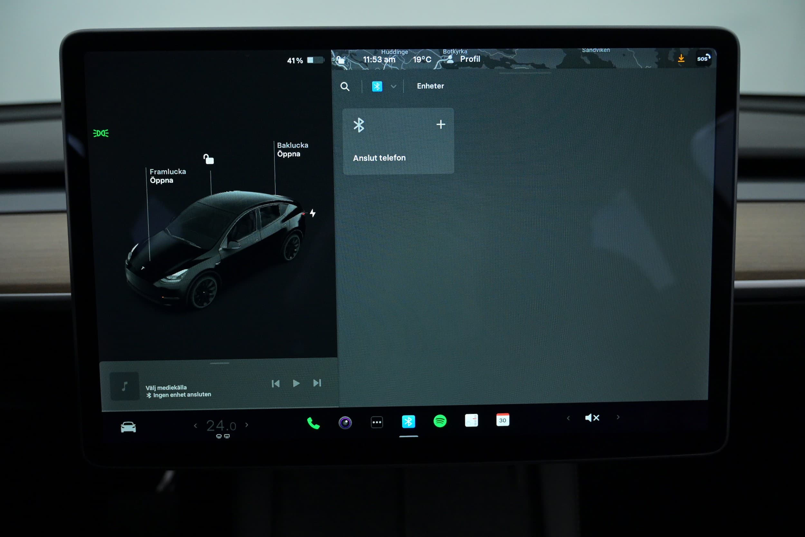Tap the Anslut telefon card
Viewport: 805px width, 537px height.
[x=398, y=141]
